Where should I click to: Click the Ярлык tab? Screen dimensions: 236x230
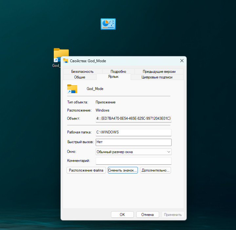pyautogui.click(x=113, y=76)
